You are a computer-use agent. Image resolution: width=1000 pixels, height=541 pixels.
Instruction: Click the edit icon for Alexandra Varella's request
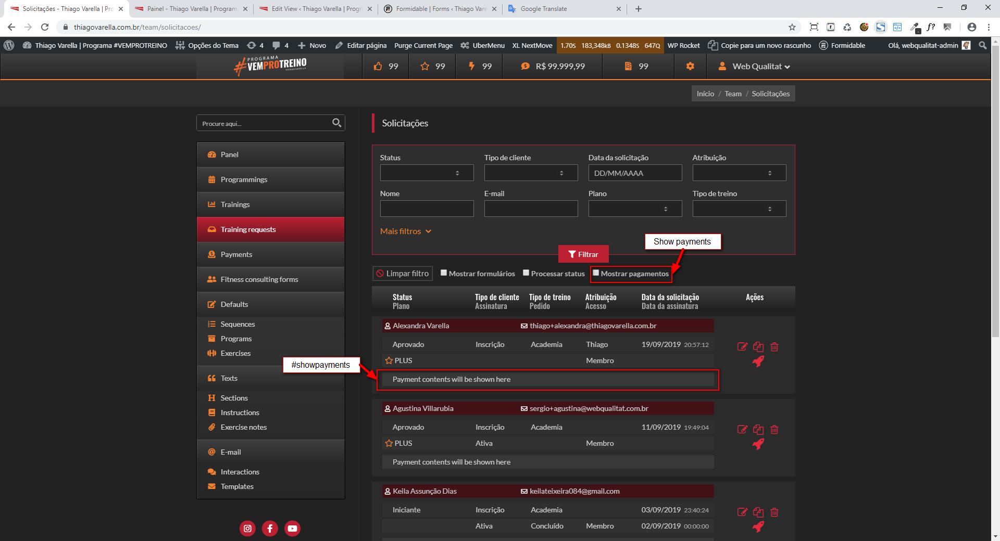pos(742,346)
